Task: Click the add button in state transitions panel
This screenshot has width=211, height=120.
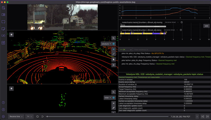Action: pyautogui.click(x=206, y=26)
